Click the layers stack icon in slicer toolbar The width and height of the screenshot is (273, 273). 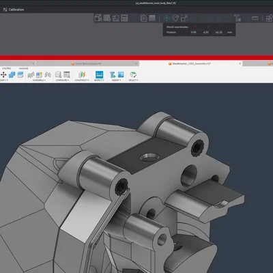[152, 18]
